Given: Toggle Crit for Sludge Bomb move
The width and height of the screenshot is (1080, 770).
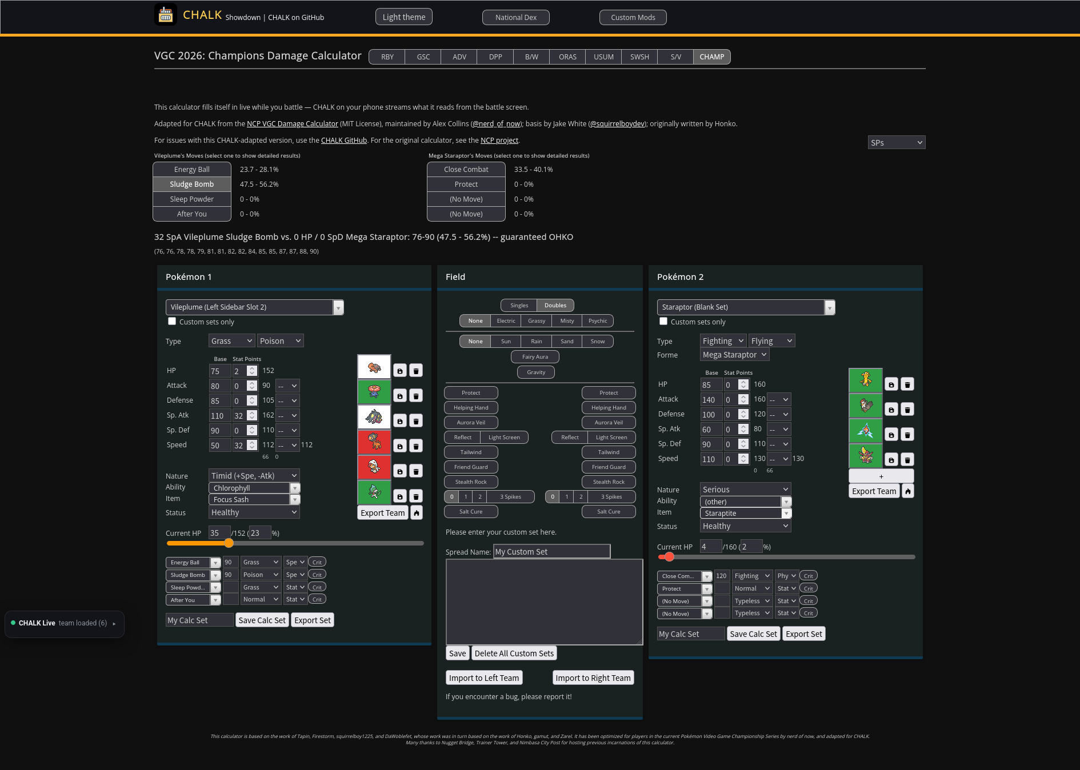Looking at the screenshot, I should 317,575.
